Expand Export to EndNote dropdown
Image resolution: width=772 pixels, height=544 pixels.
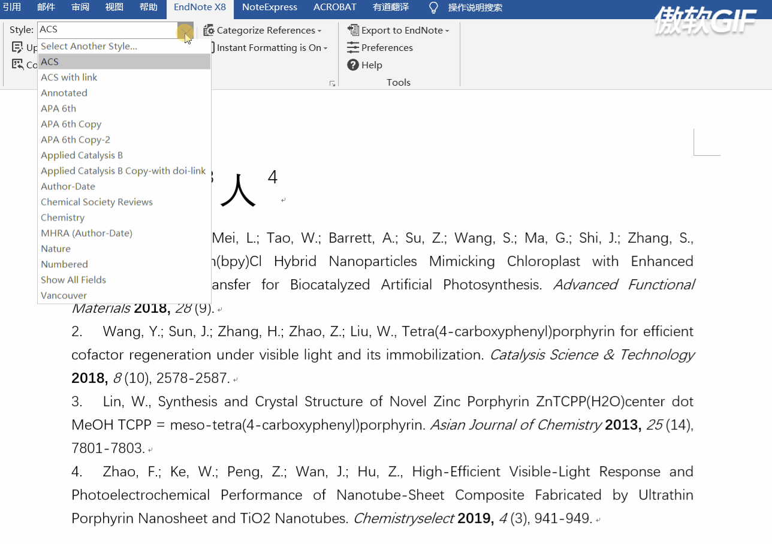tap(447, 31)
